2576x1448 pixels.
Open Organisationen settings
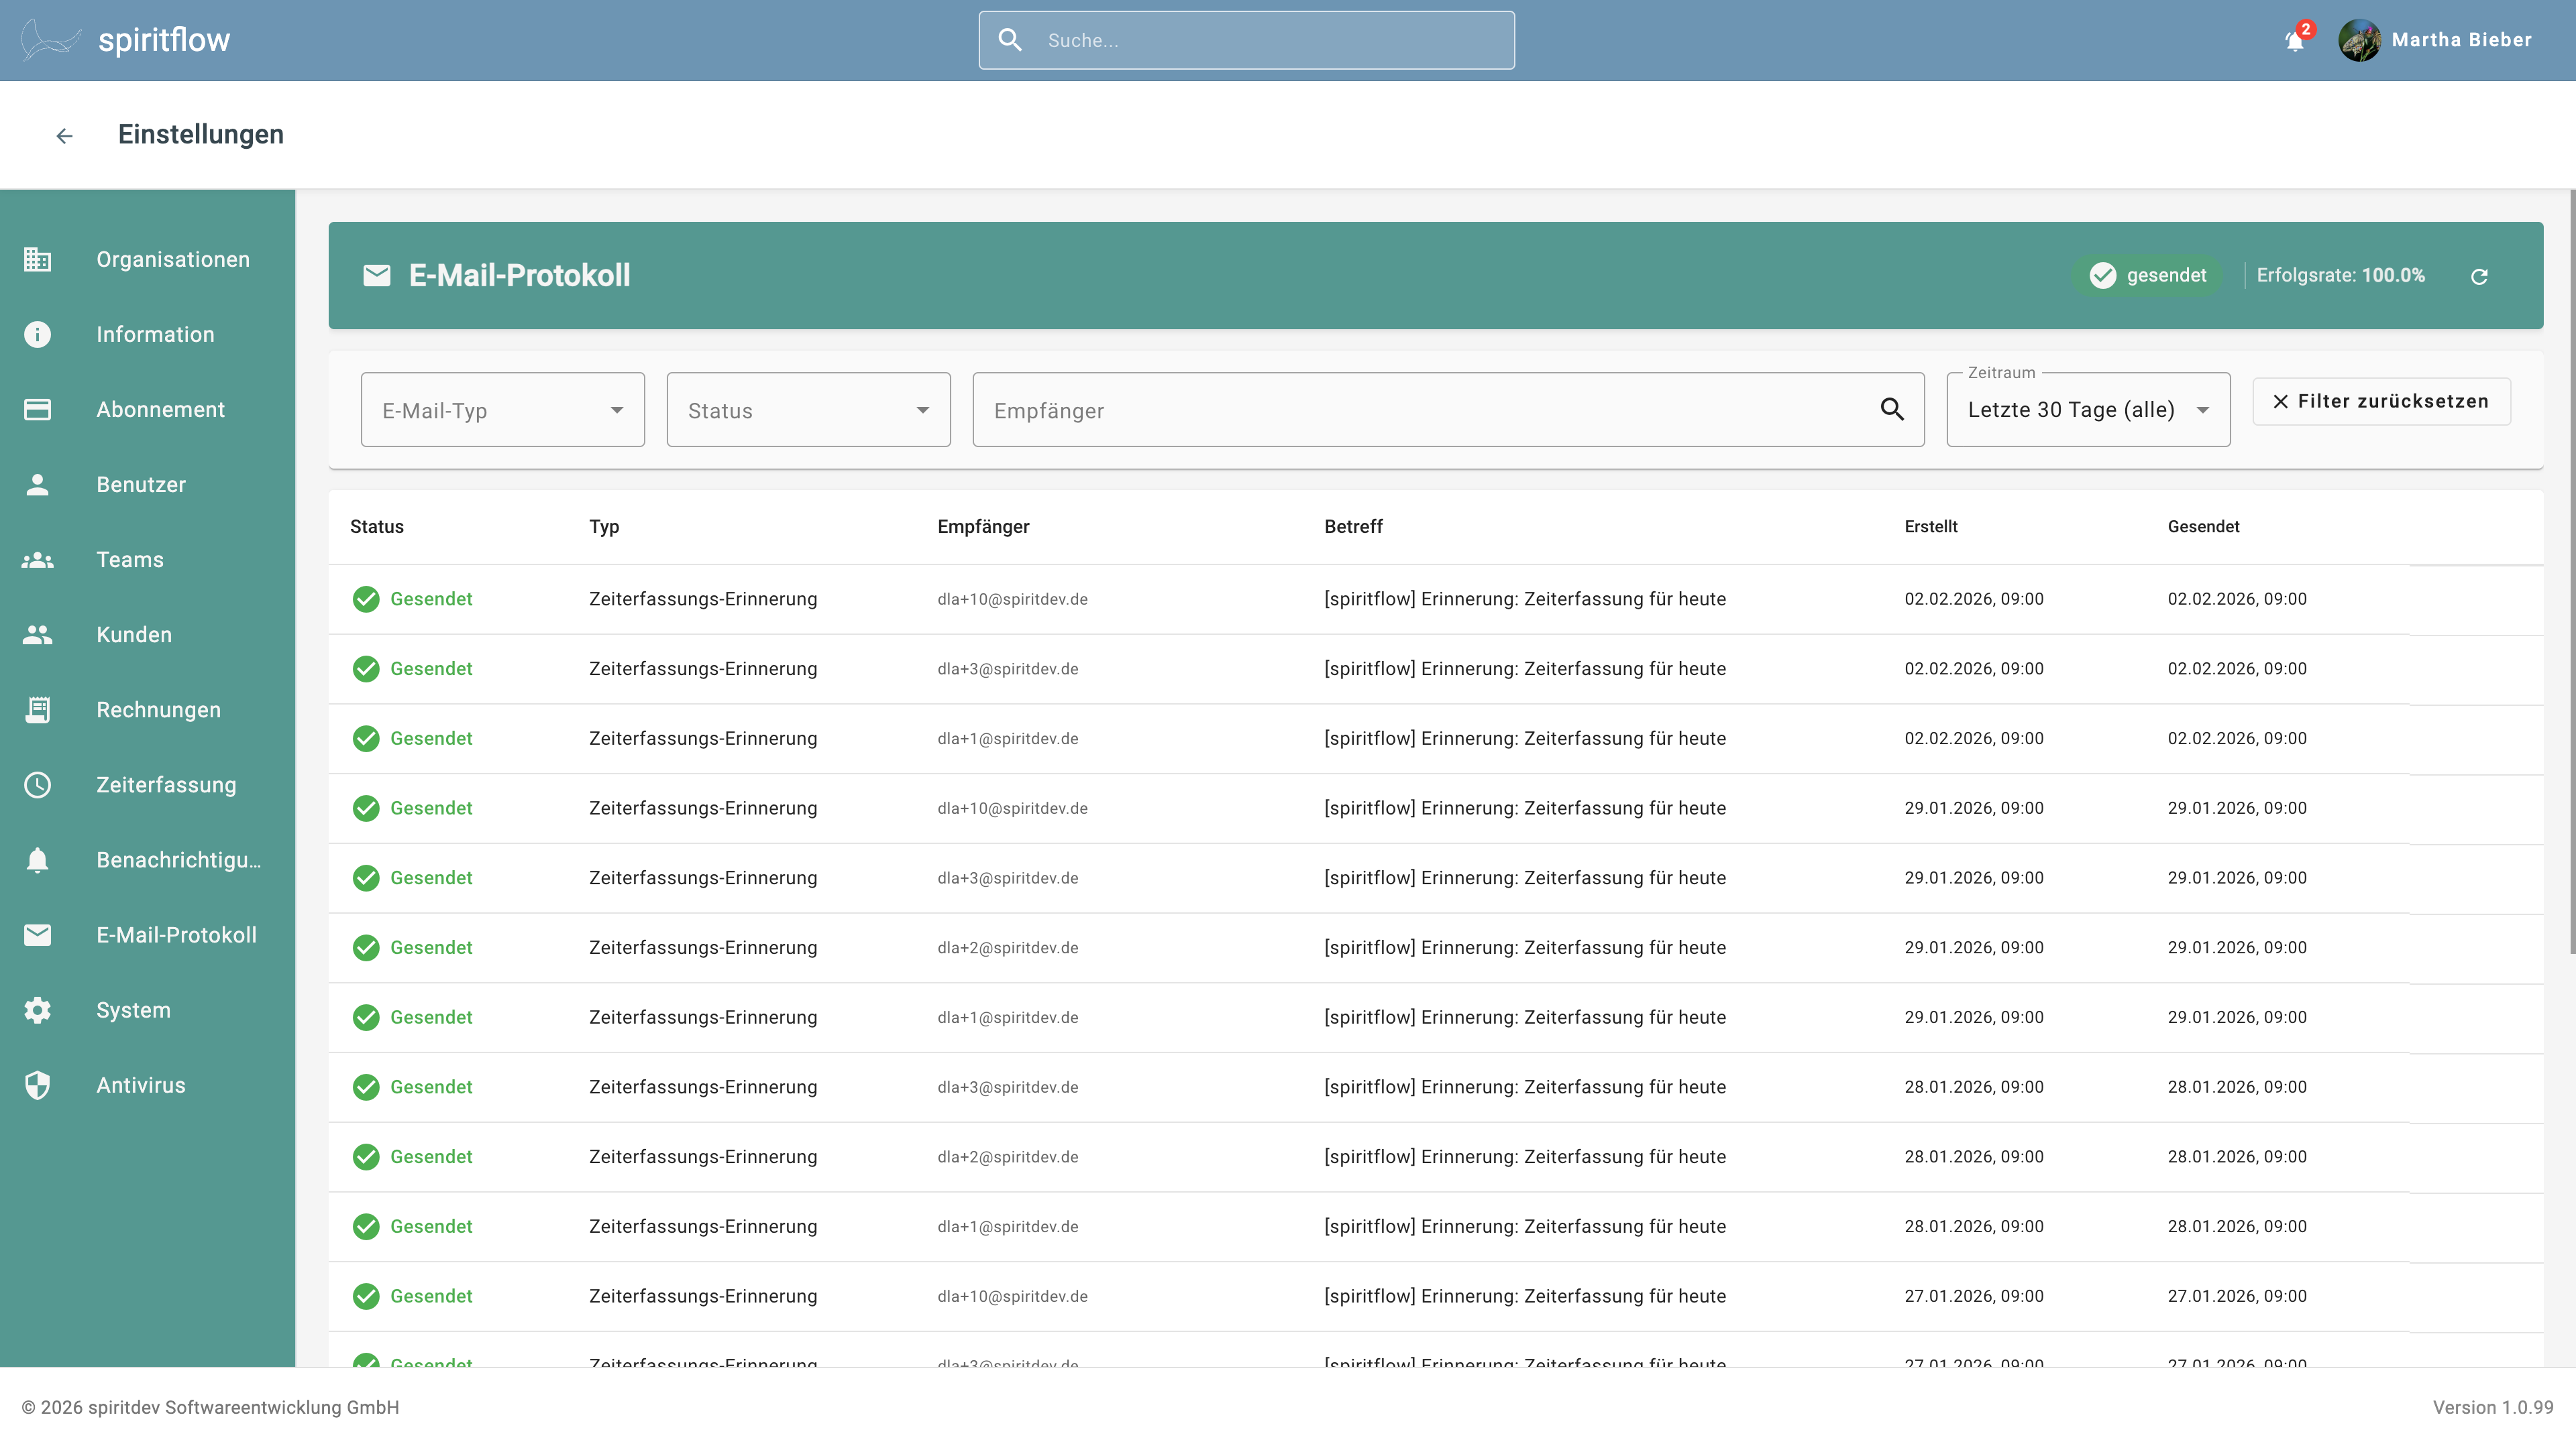[x=148, y=260]
